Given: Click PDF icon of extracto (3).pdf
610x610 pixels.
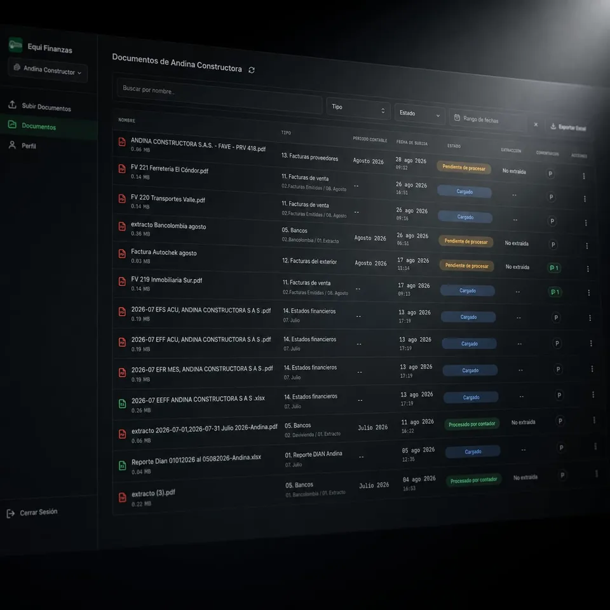Looking at the screenshot, I should point(122,497).
